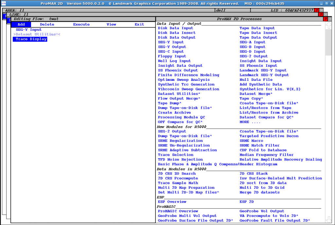
Task: Select Trace Display in the flow
Action: click(x=30, y=39)
